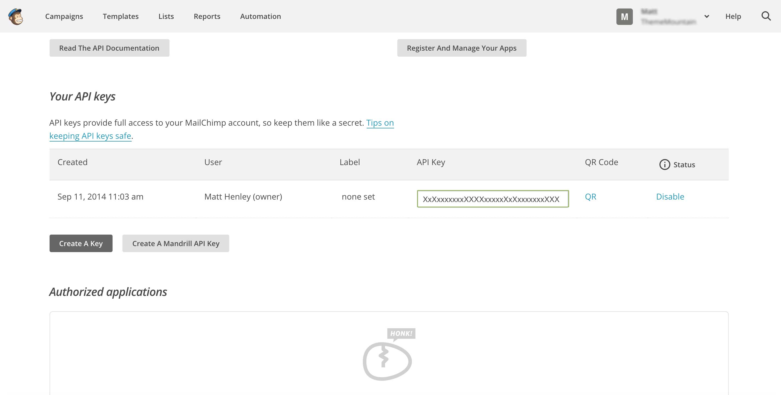Screen dimensions: 781x395
Task: Click the HONK! empty-state illustration
Action: point(389,354)
